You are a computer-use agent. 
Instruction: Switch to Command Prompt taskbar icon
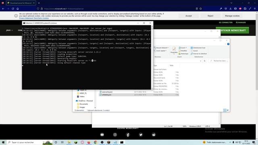click(122, 142)
